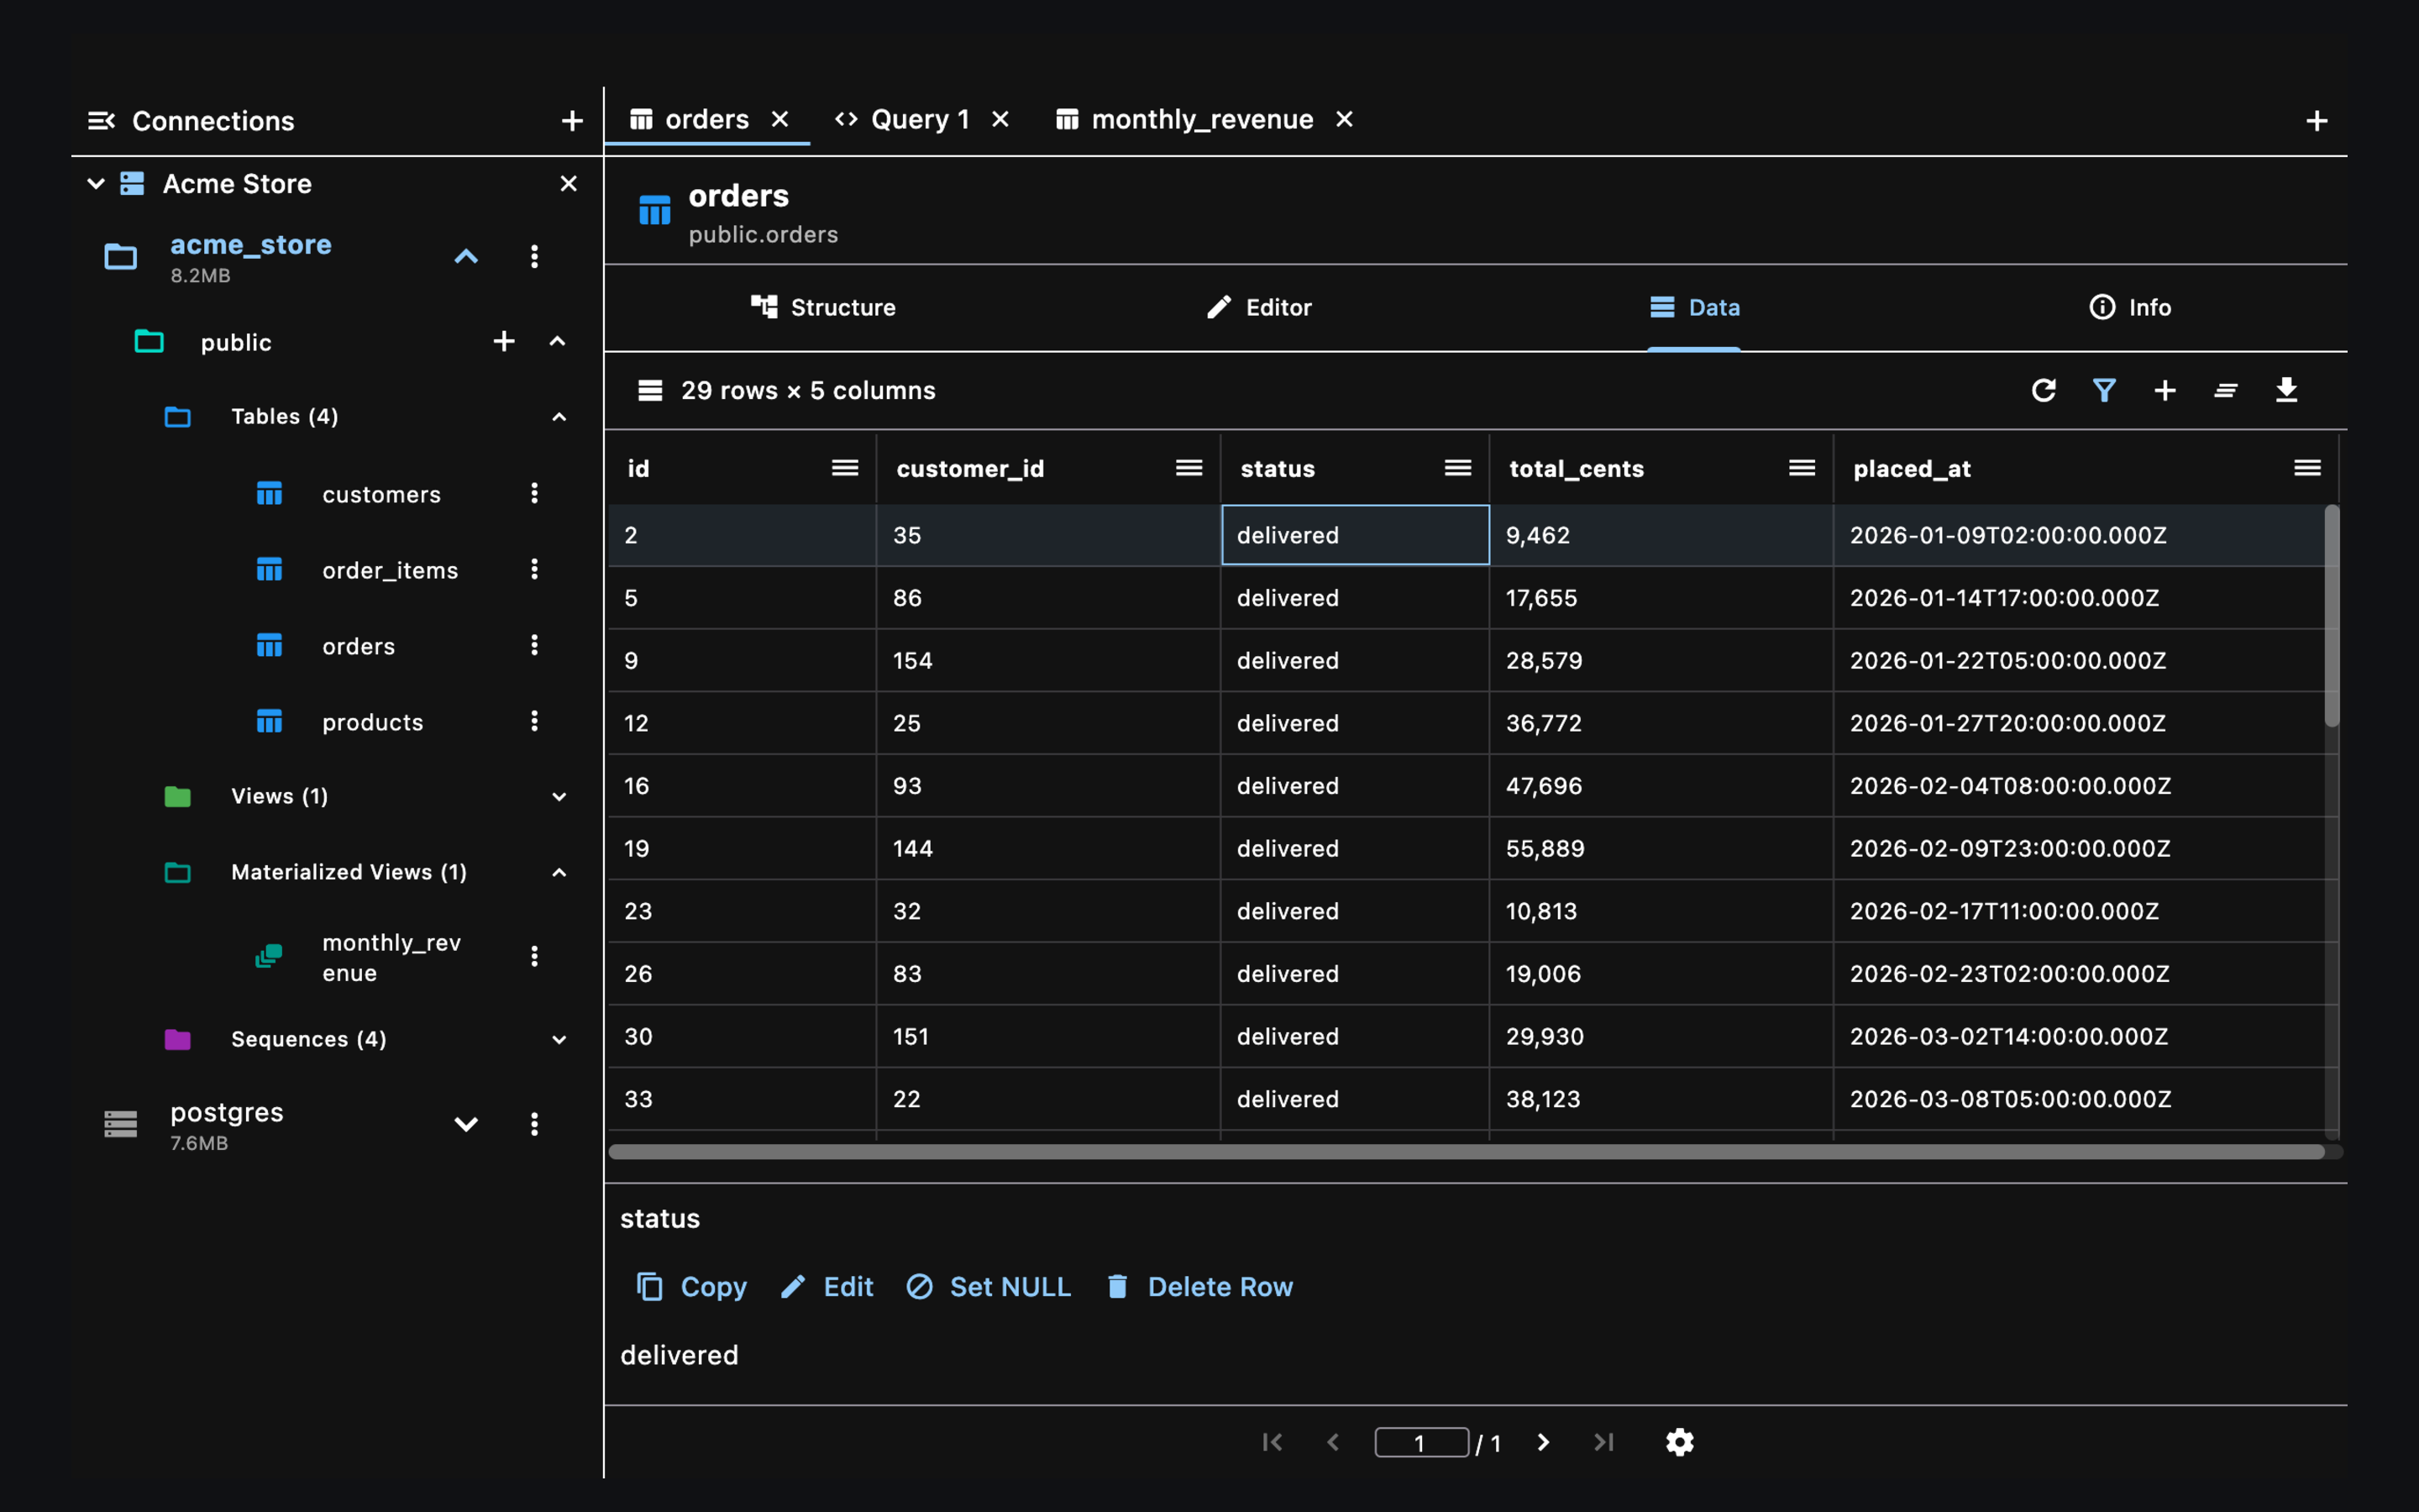
Task: Expand the Views (1) folder
Action: pyautogui.click(x=559, y=797)
